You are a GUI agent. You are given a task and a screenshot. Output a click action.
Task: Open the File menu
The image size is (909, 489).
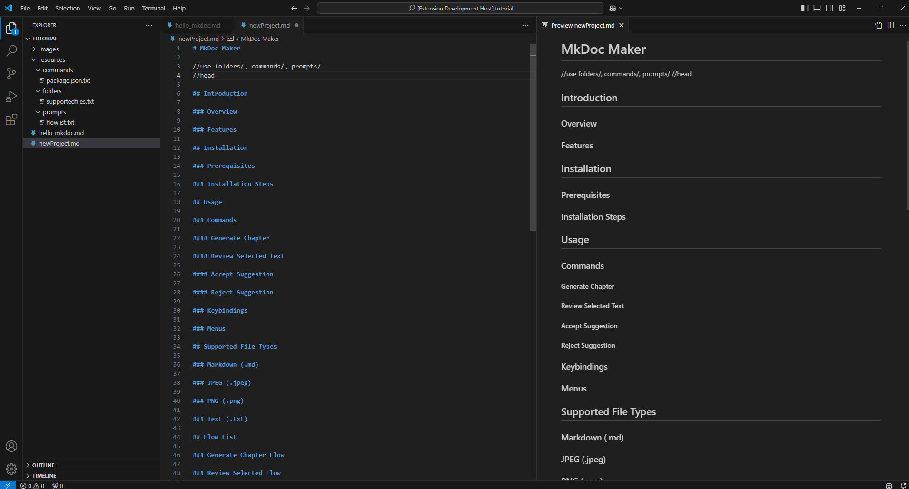[x=25, y=8]
